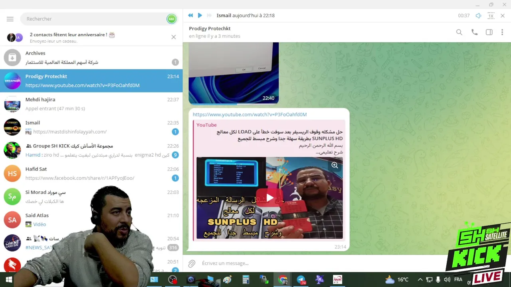This screenshot has width=511, height=287.
Task: Open the screen recorder app in taskbar
Action: coord(172,280)
